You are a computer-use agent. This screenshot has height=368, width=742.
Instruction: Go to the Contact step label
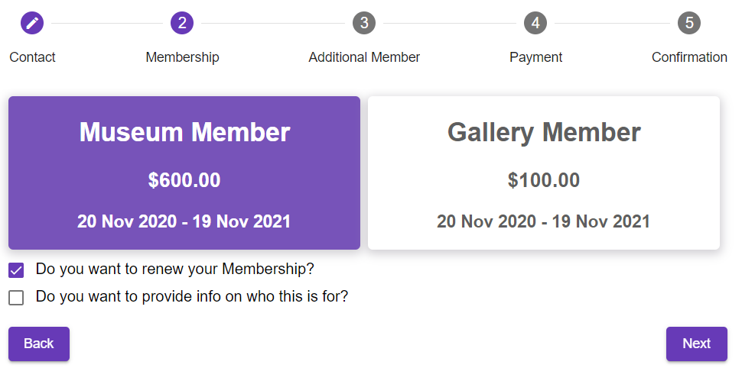click(x=32, y=57)
